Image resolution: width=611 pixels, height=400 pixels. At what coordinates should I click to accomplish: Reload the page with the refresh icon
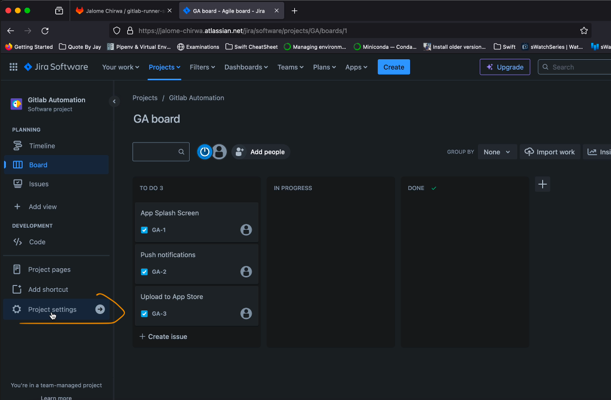click(x=45, y=31)
